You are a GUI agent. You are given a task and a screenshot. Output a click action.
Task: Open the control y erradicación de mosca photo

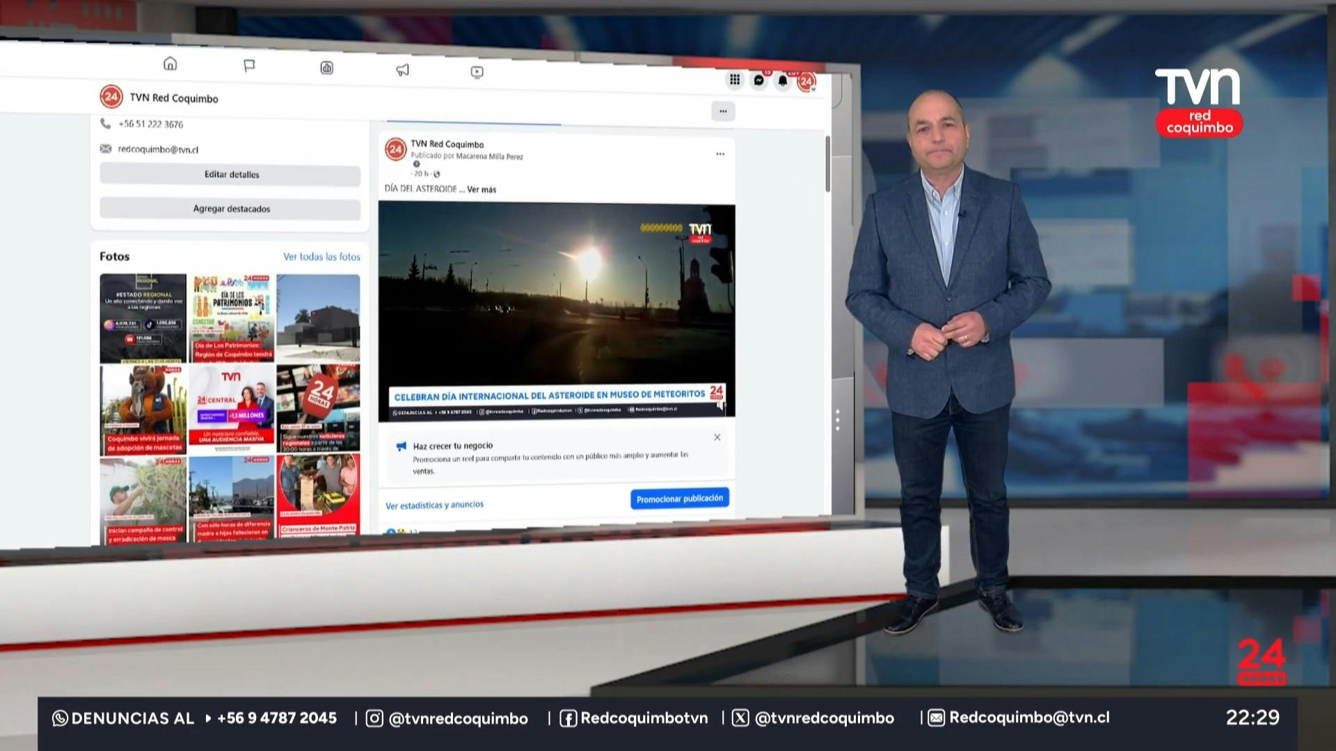point(143,500)
